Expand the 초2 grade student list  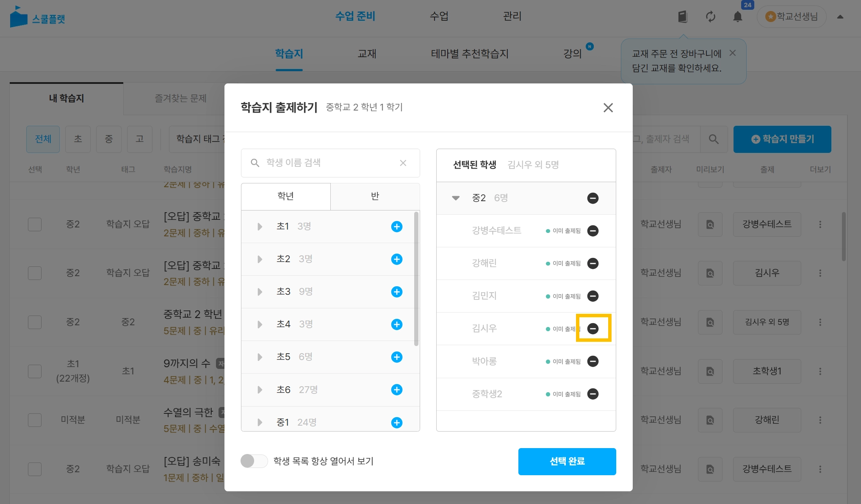[260, 259]
